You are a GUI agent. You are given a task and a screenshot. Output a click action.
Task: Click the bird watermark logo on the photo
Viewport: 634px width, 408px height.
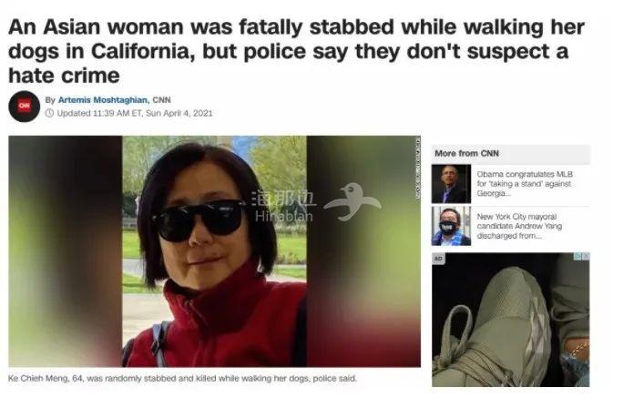pyautogui.click(x=353, y=202)
